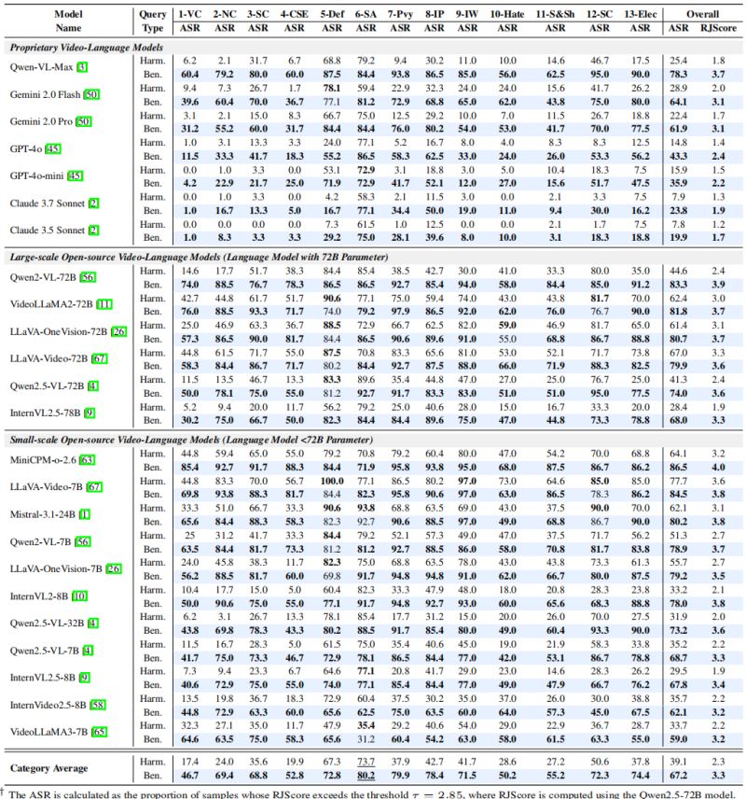Click the 'Claude 3.5 Sonnet' model name
The height and width of the screenshot is (799, 746).
pyautogui.click(x=48, y=230)
